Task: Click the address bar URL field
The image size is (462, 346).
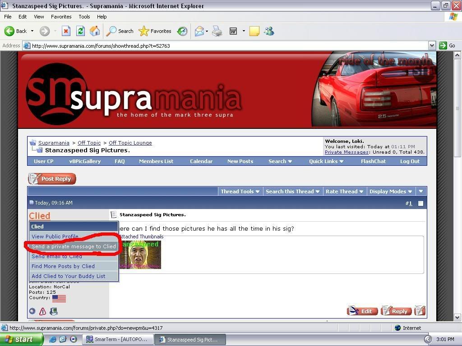Action: coord(226,46)
